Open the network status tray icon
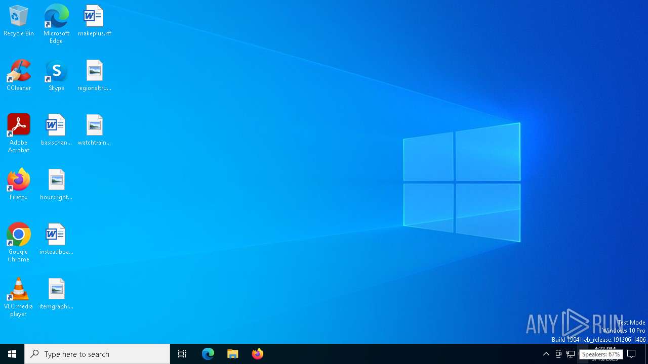Viewport: 648px width, 364px height. point(571,354)
